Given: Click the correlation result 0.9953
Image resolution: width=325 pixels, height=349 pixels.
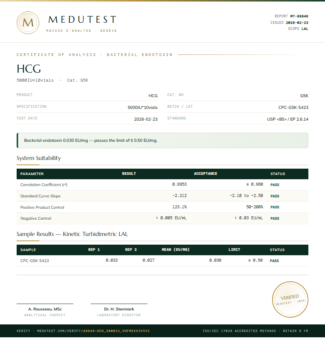Looking at the screenshot, I should (180, 184).
